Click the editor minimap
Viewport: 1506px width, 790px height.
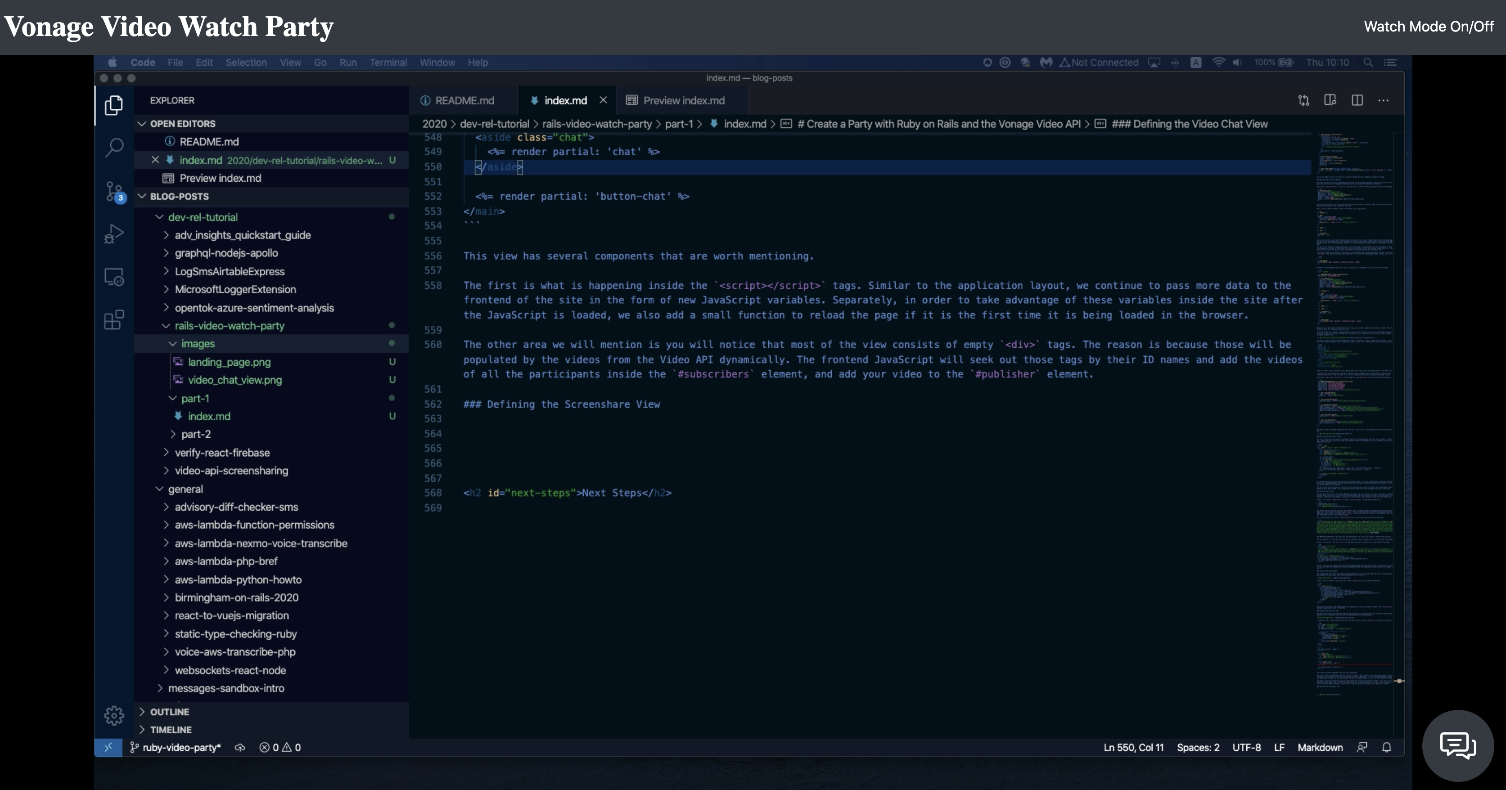coord(1355,415)
